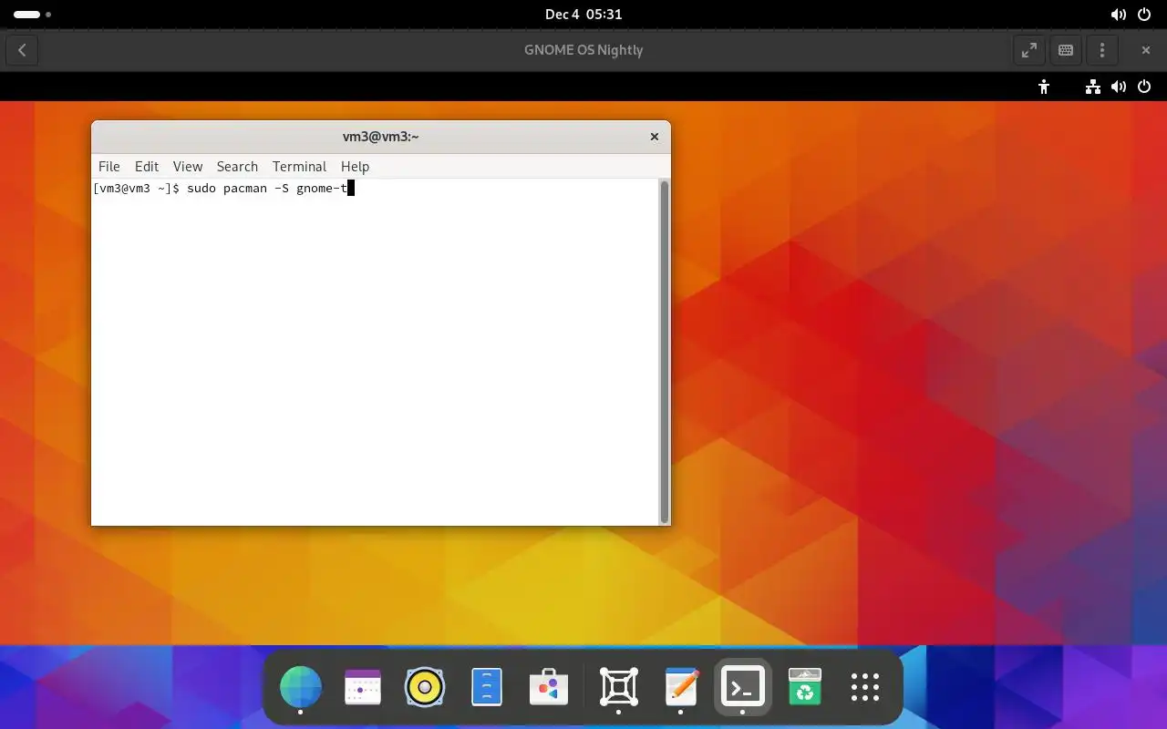Toggle fullscreen for the VM display
Viewport: 1167px width, 729px height.
click(x=1029, y=50)
